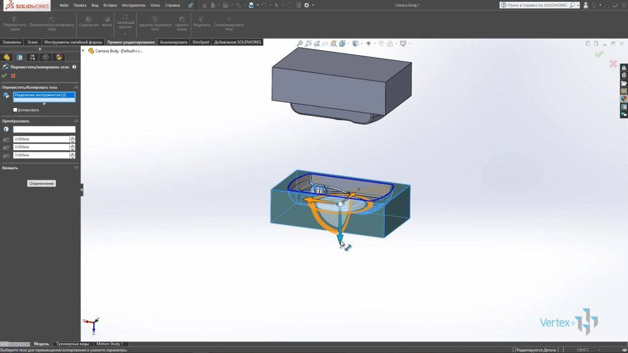This screenshot has height=353, width=628.
Task: Open Custom Properties icon in task pane
Action: point(624,107)
